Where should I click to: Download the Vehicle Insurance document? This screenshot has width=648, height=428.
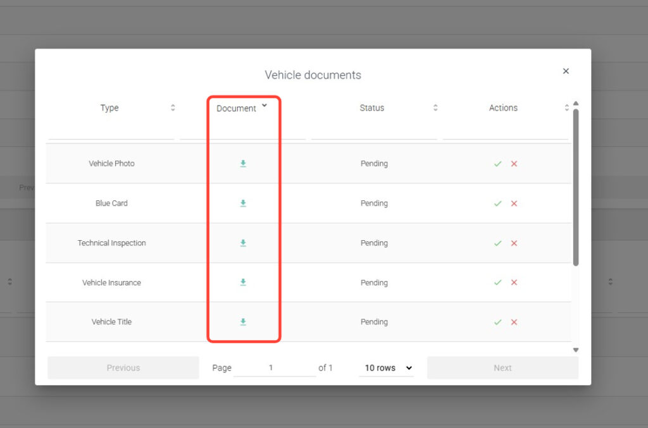click(x=243, y=283)
